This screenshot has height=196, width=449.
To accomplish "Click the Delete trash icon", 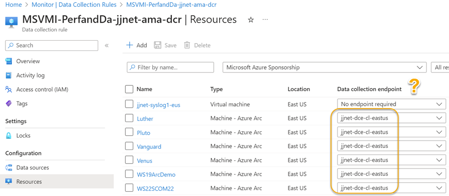I will click(187, 45).
